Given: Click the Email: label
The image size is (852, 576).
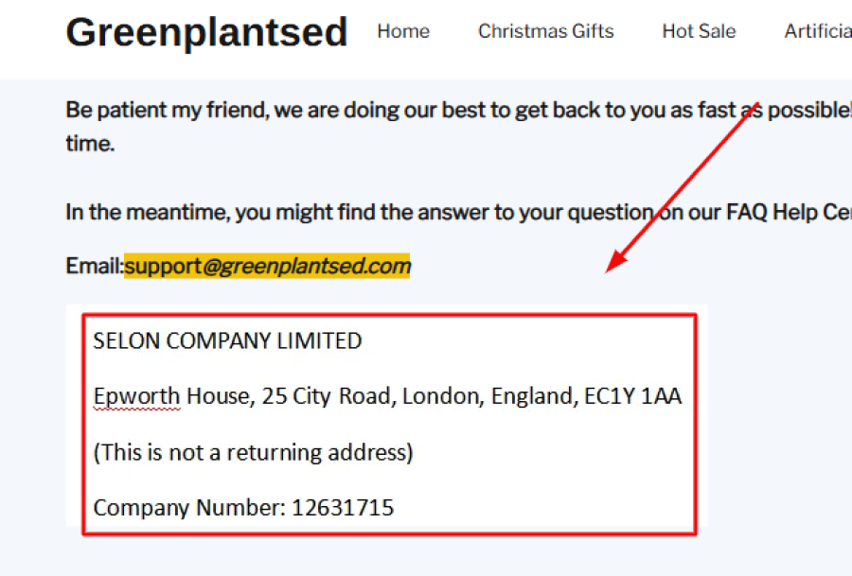Looking at the screenshot, I should (95, 266).
